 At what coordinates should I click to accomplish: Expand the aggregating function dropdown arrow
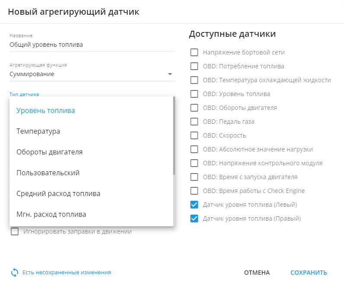(170, 74)
